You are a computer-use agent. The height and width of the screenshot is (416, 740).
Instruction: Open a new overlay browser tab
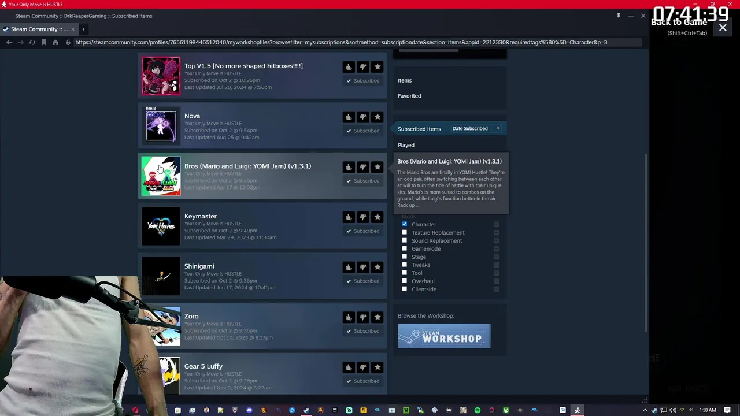83,29
